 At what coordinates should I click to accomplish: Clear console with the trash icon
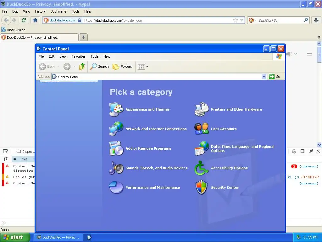click(6, 159)
